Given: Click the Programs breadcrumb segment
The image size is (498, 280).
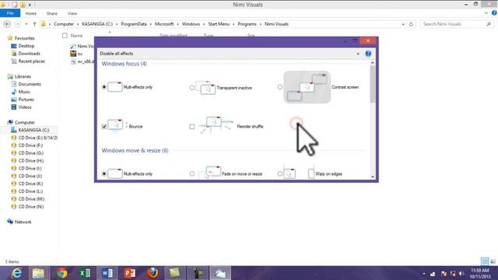Looking at the screenshot, I should [x=247, y=24].
